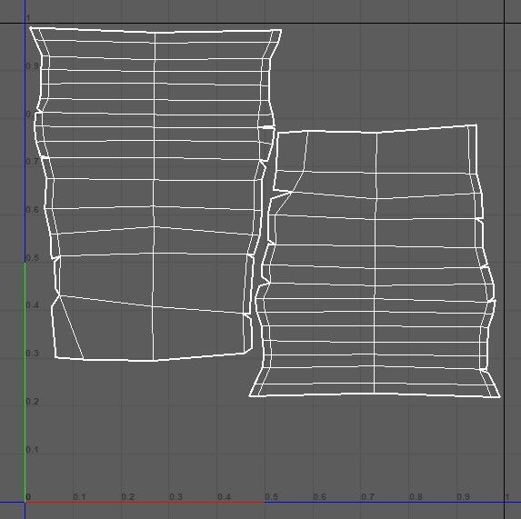The width and height of the screenshot is (521, 519).
Task: Click the origin label '0'
Action: [x=28, y=497]
